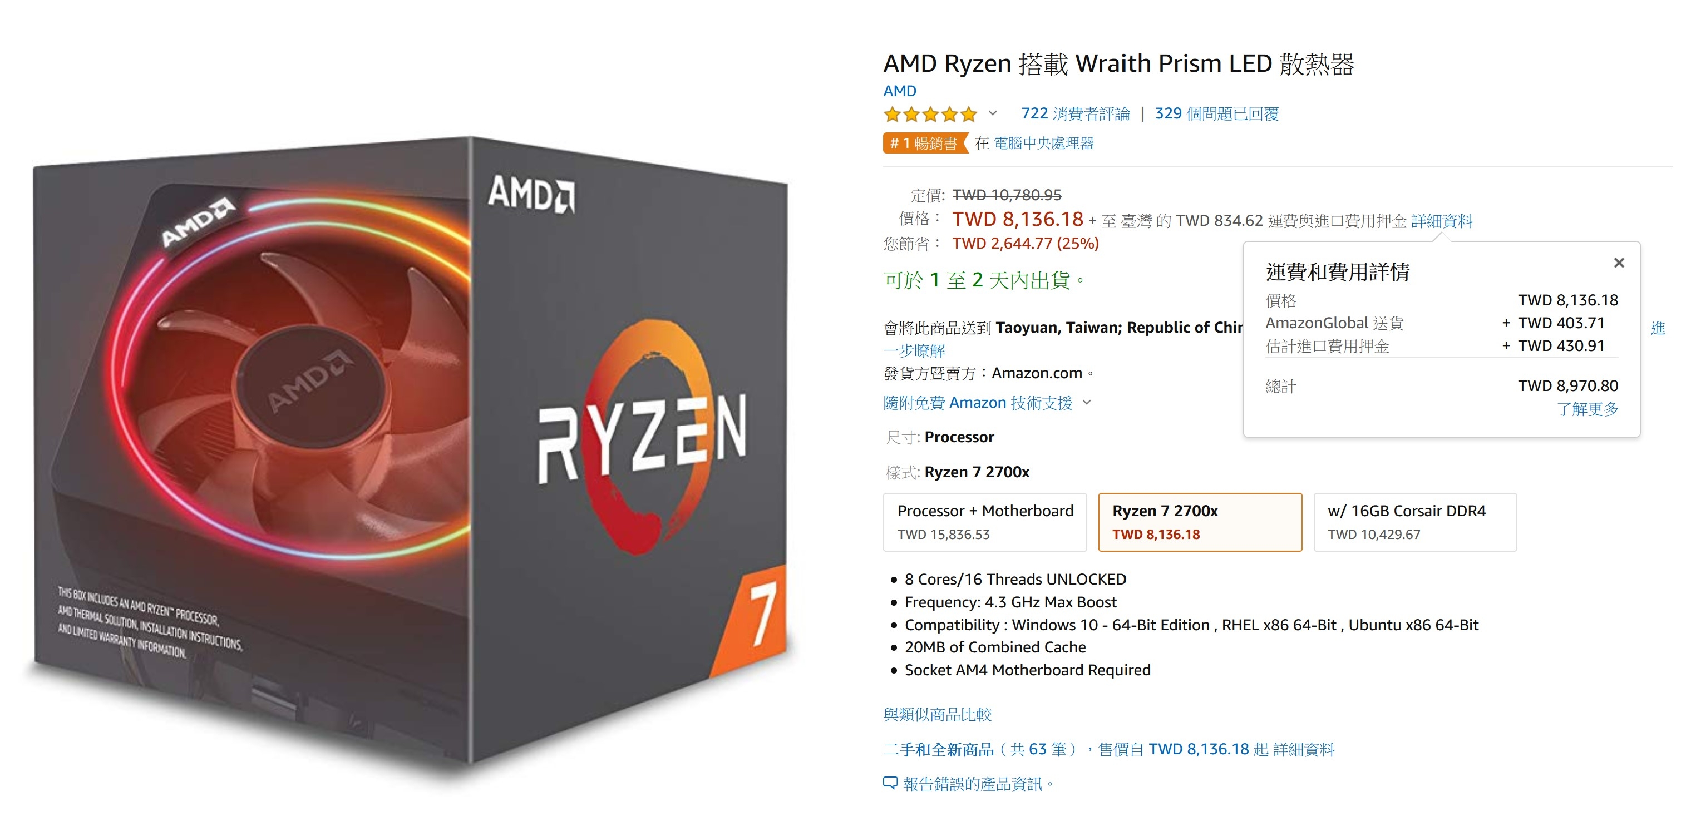Click 了解更多 in the fee popup
Image resolution: width=1691 pixels, height=836 pixels.
pos(1588,409)
